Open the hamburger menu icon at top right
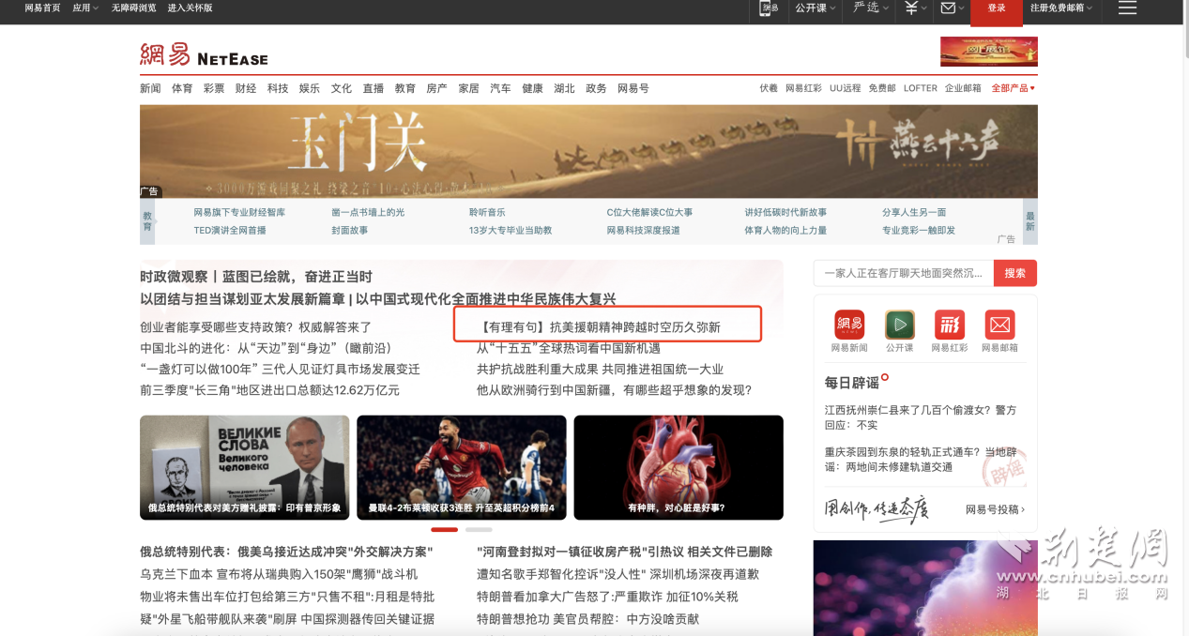 1127,8
